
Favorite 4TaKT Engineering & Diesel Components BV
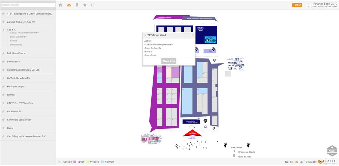point(3,14)
